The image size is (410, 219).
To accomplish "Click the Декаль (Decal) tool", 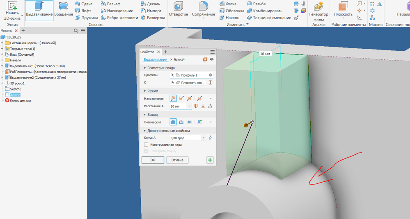I will pos(150,4).
